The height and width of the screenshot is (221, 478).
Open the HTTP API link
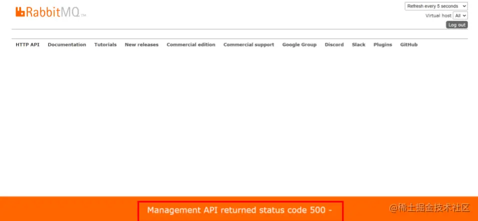click(x=28, y=45)
